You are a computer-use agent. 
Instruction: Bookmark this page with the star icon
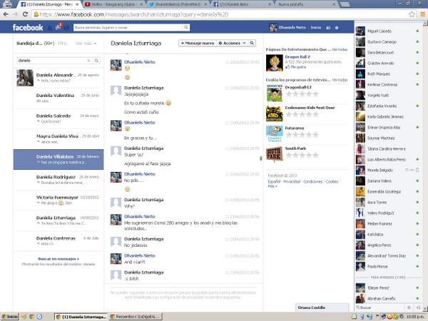tap(412, 14)
